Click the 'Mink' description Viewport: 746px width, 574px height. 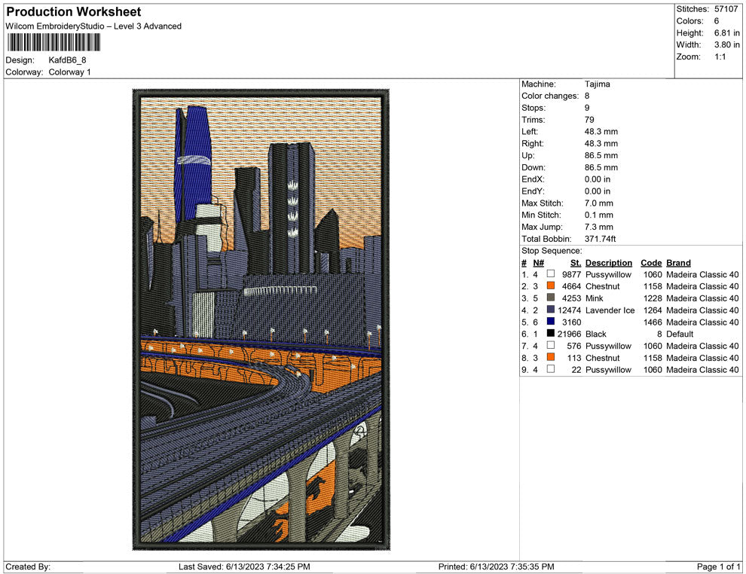pos(595,298)
